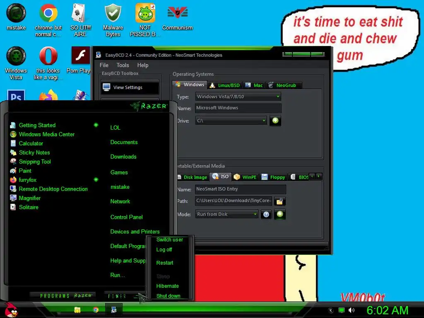
Task: Click the green network tray icon
Action: pyautogui.click(x=342, y=310)
